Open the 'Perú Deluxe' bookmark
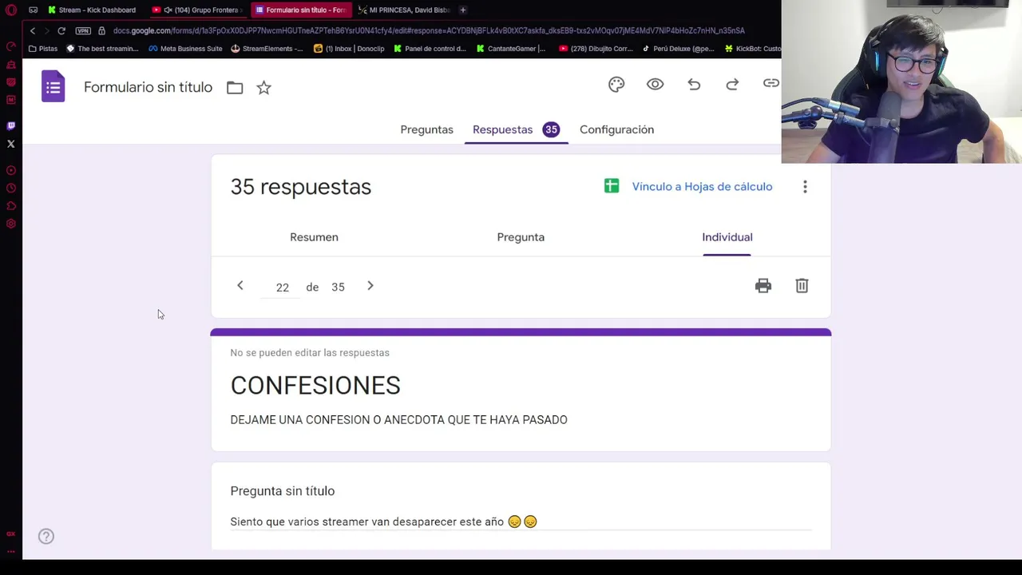This screenshot has width=1022, height=575. (x=678, y=49)
